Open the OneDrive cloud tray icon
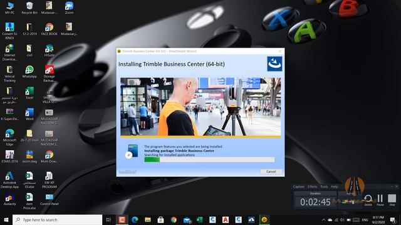This screenshot has height=225, width=401. [330, 220]
